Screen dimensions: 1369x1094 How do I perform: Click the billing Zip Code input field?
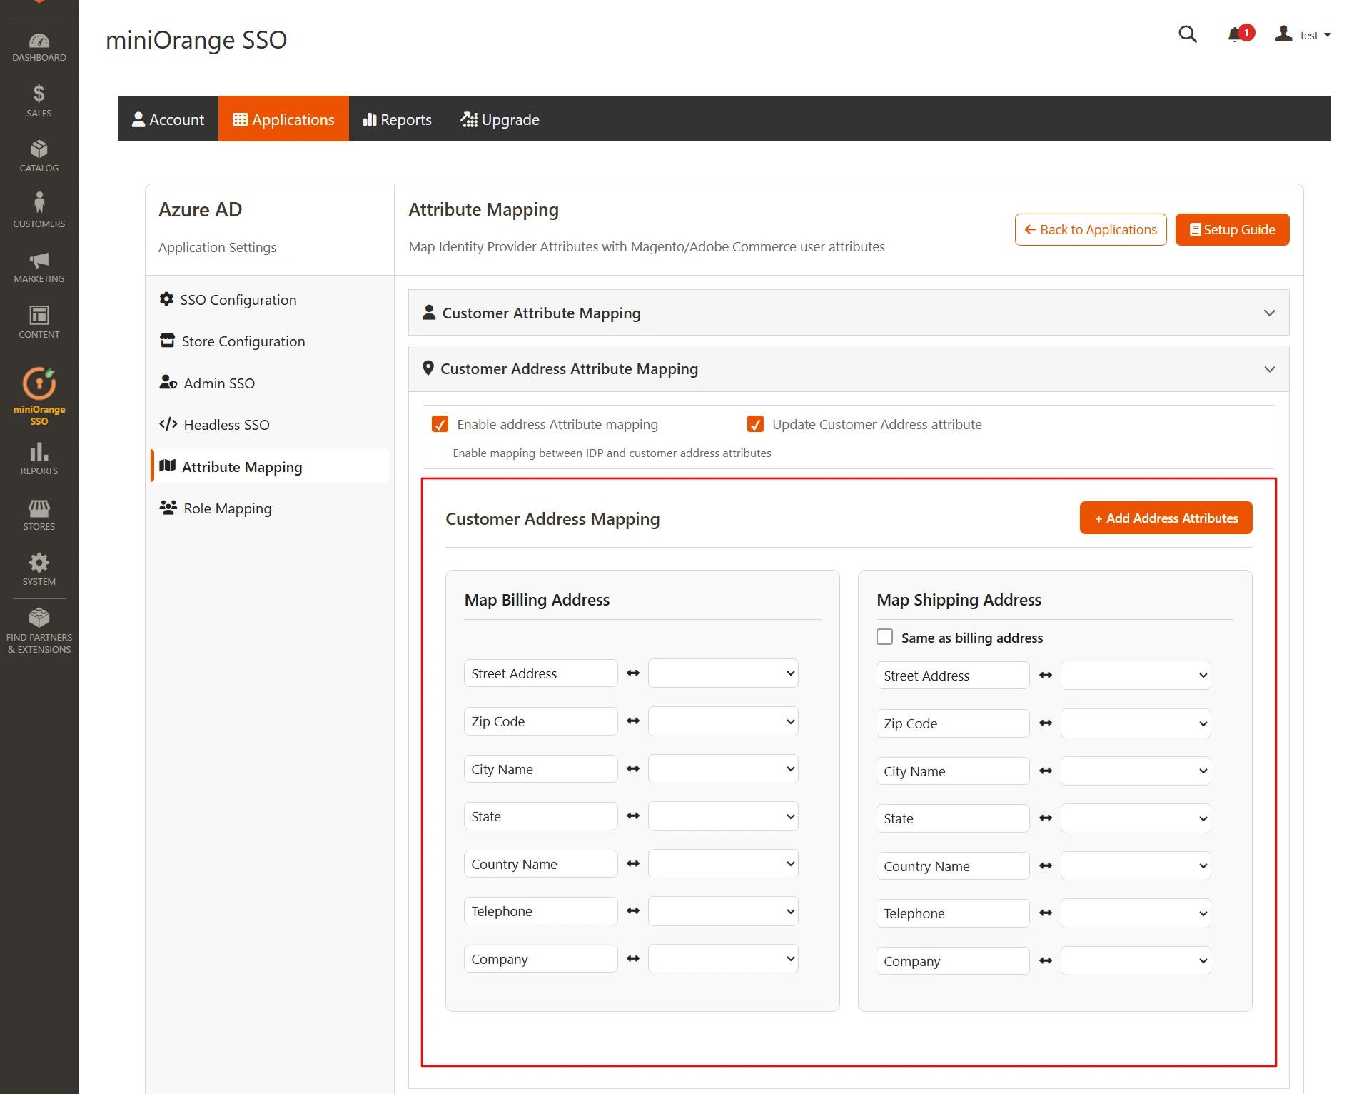tap(540, 721)
